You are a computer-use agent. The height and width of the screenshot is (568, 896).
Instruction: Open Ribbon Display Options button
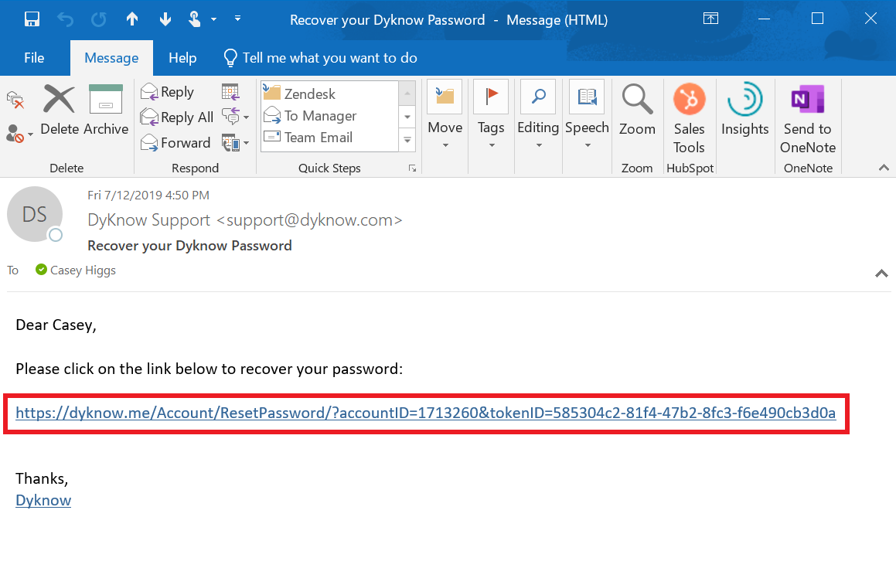711,19
